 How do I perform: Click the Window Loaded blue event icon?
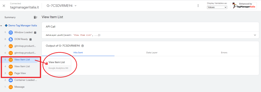coord(11,33)
